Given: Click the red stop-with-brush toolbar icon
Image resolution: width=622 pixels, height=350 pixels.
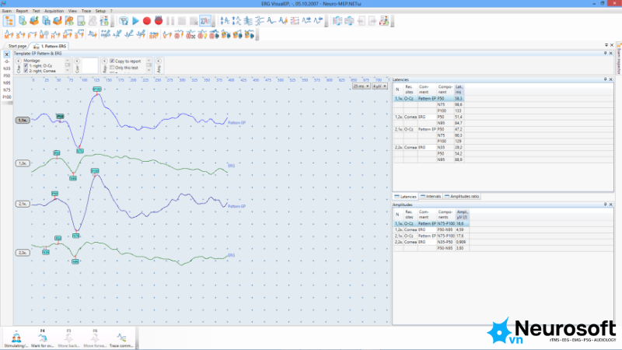Looking at the screenshot, I should tap(159, 21).
